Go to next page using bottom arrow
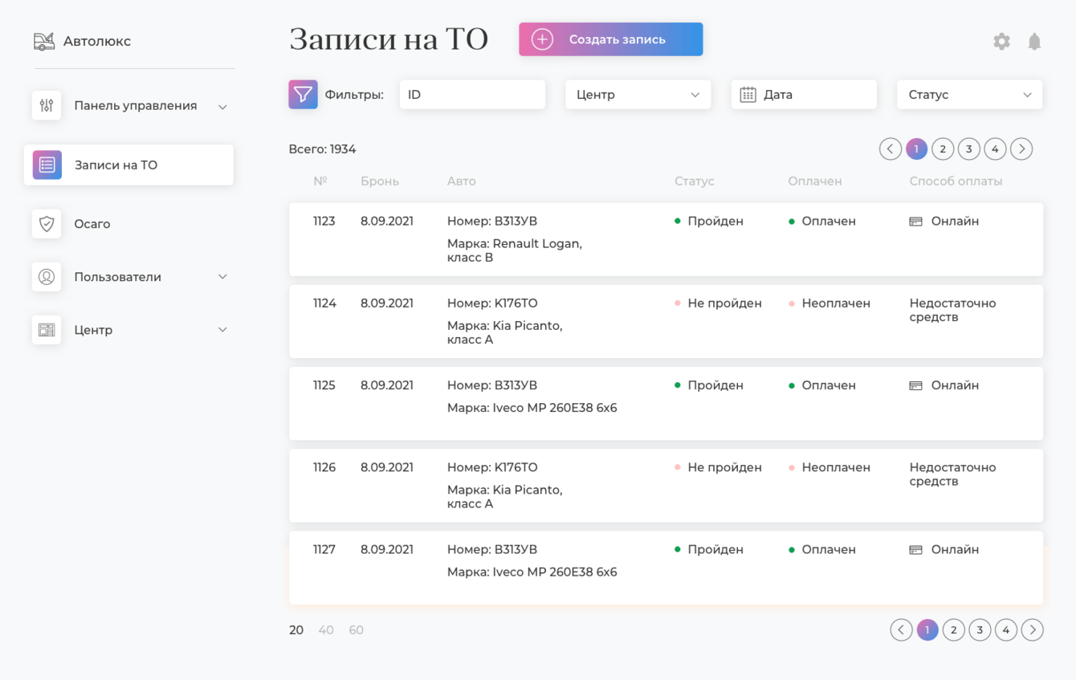 tap(1033, 630)
